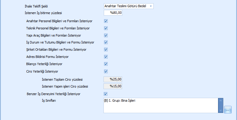The image size is (237, 120).
Task: Click the İş Sınıfları scrollbar up arrow
Action: tap(221, 100)
